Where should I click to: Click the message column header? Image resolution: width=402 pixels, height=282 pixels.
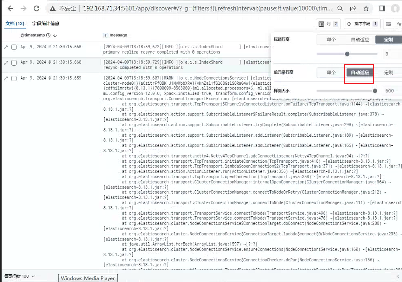118,35
